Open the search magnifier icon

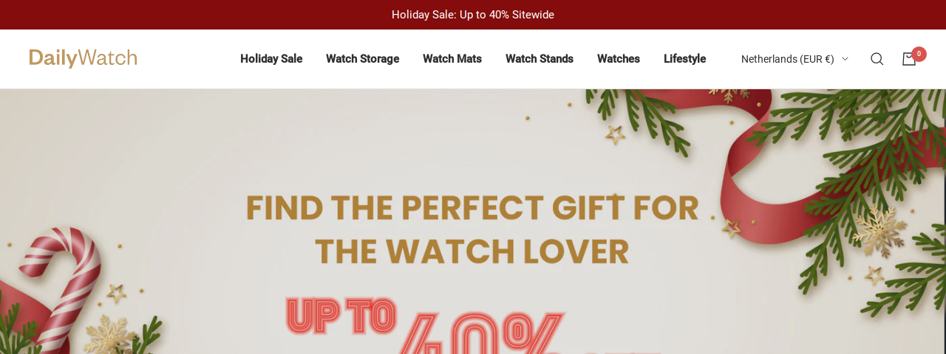click(877, 59)
